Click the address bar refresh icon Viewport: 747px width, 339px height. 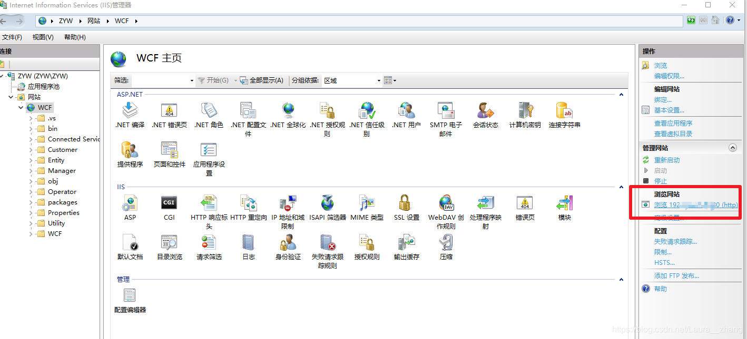pyautogui.click(x=691, y=20)
